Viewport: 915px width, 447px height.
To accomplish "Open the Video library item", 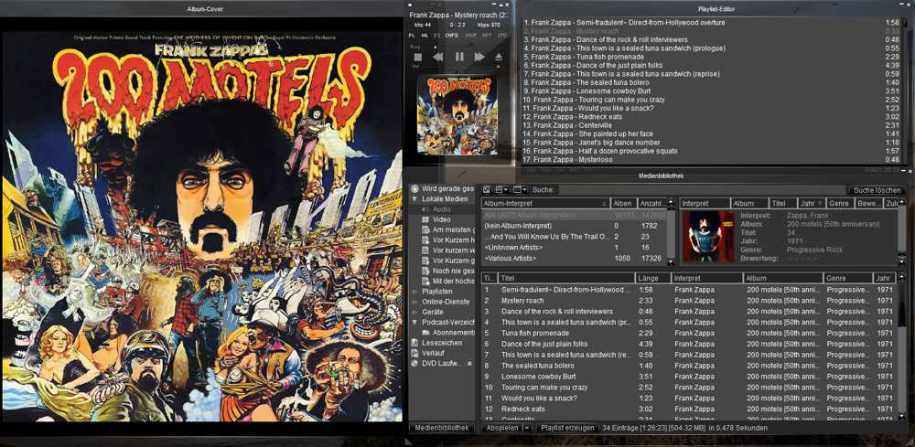I will coord(442,219).
